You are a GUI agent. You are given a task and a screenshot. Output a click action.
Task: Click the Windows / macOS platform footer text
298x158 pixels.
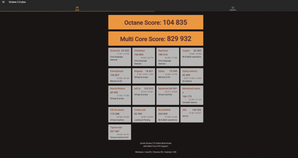pos(155,152)
